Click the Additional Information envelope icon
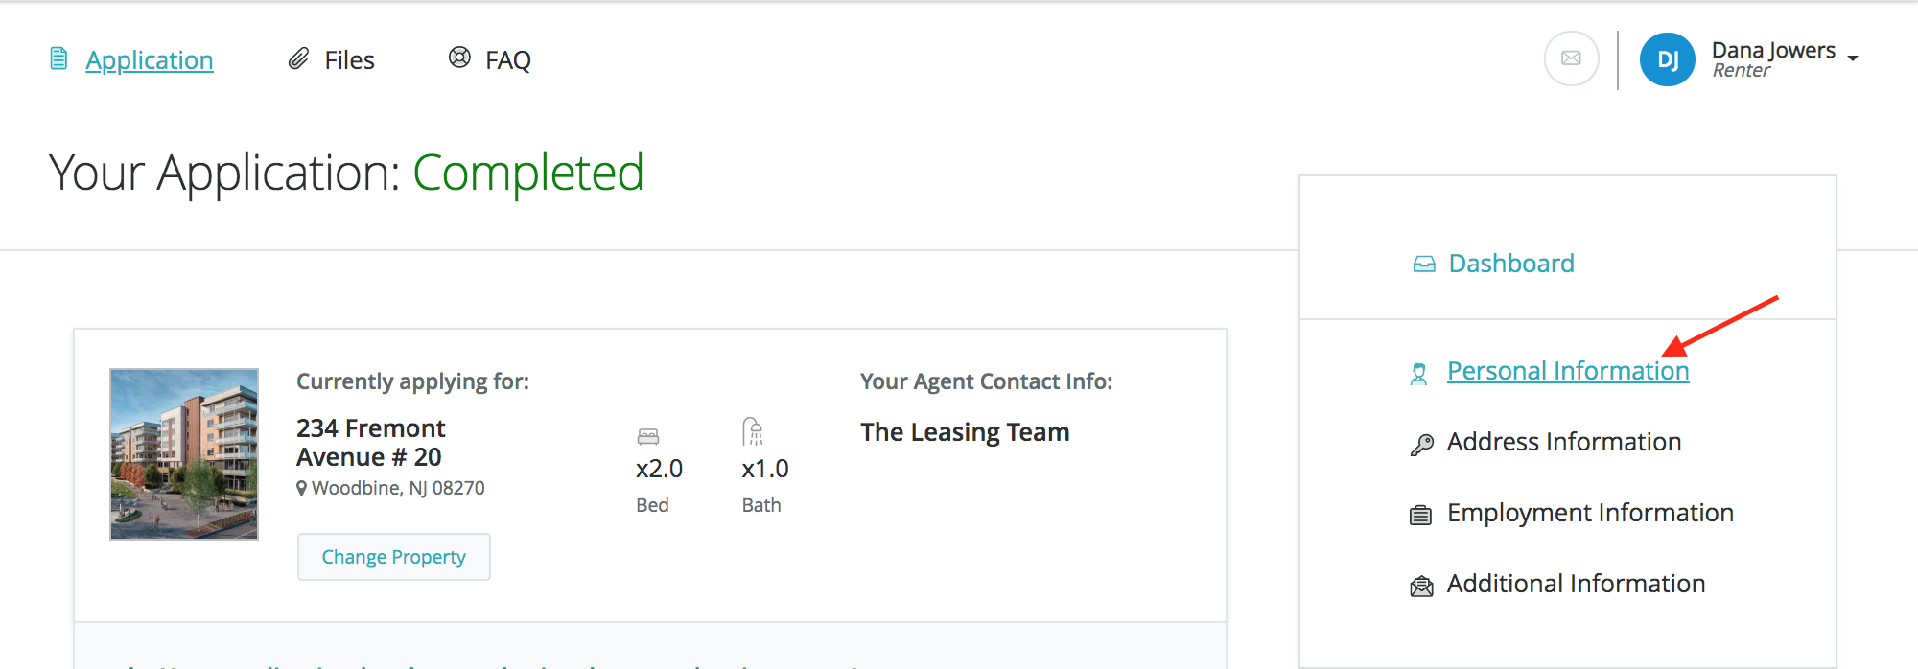The width and height of the screenshot is (1918, 669). [x=1421, y=587]
